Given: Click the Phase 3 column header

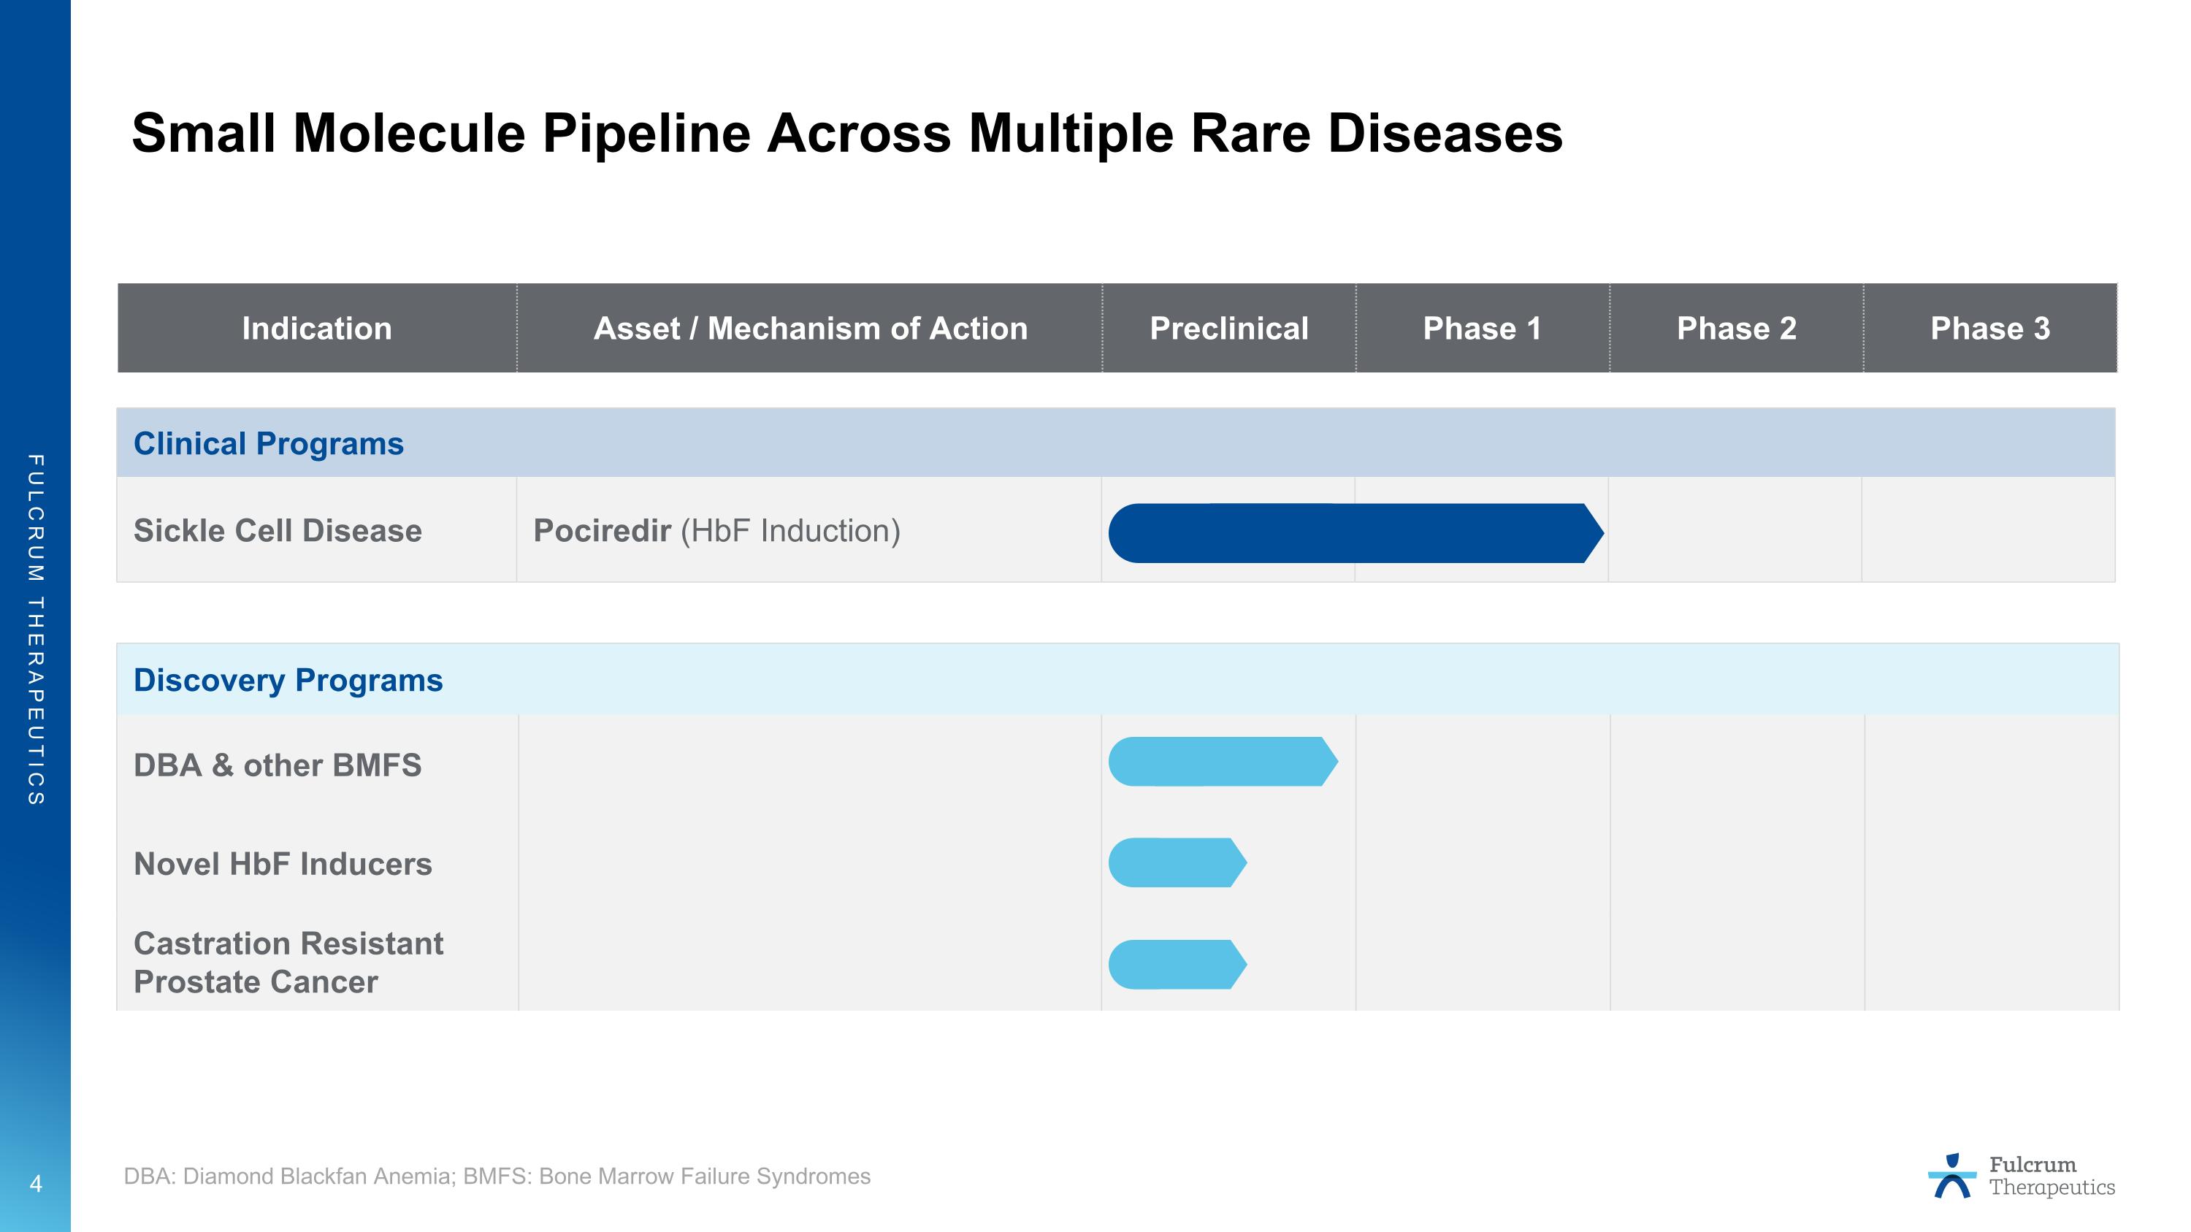Looking at the screenshot, I should (x=1989, y=328).
